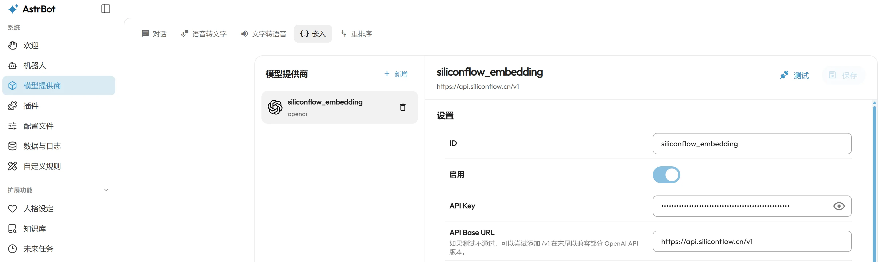Select the siliconflow_embedding provider card name

[x=325, y=102]
